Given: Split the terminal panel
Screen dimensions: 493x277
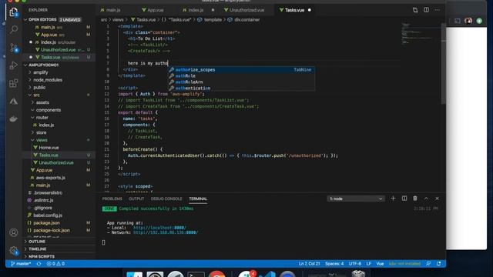Looking at the screenshot, I should tap(404, 199).
